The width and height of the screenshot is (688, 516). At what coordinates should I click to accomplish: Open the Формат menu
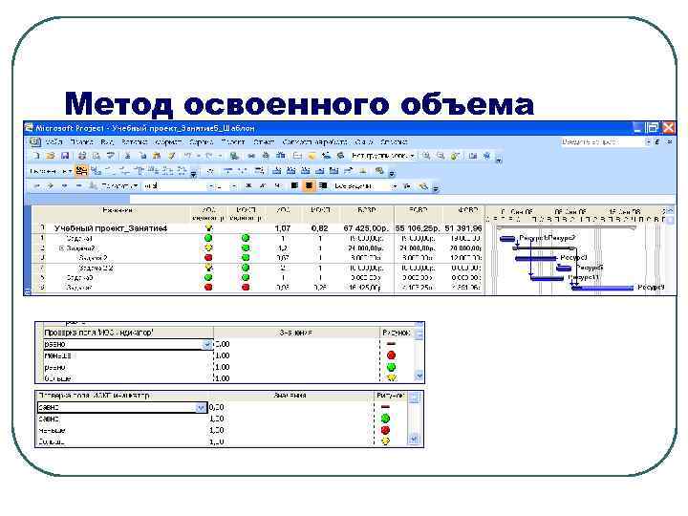click(168, 141)
